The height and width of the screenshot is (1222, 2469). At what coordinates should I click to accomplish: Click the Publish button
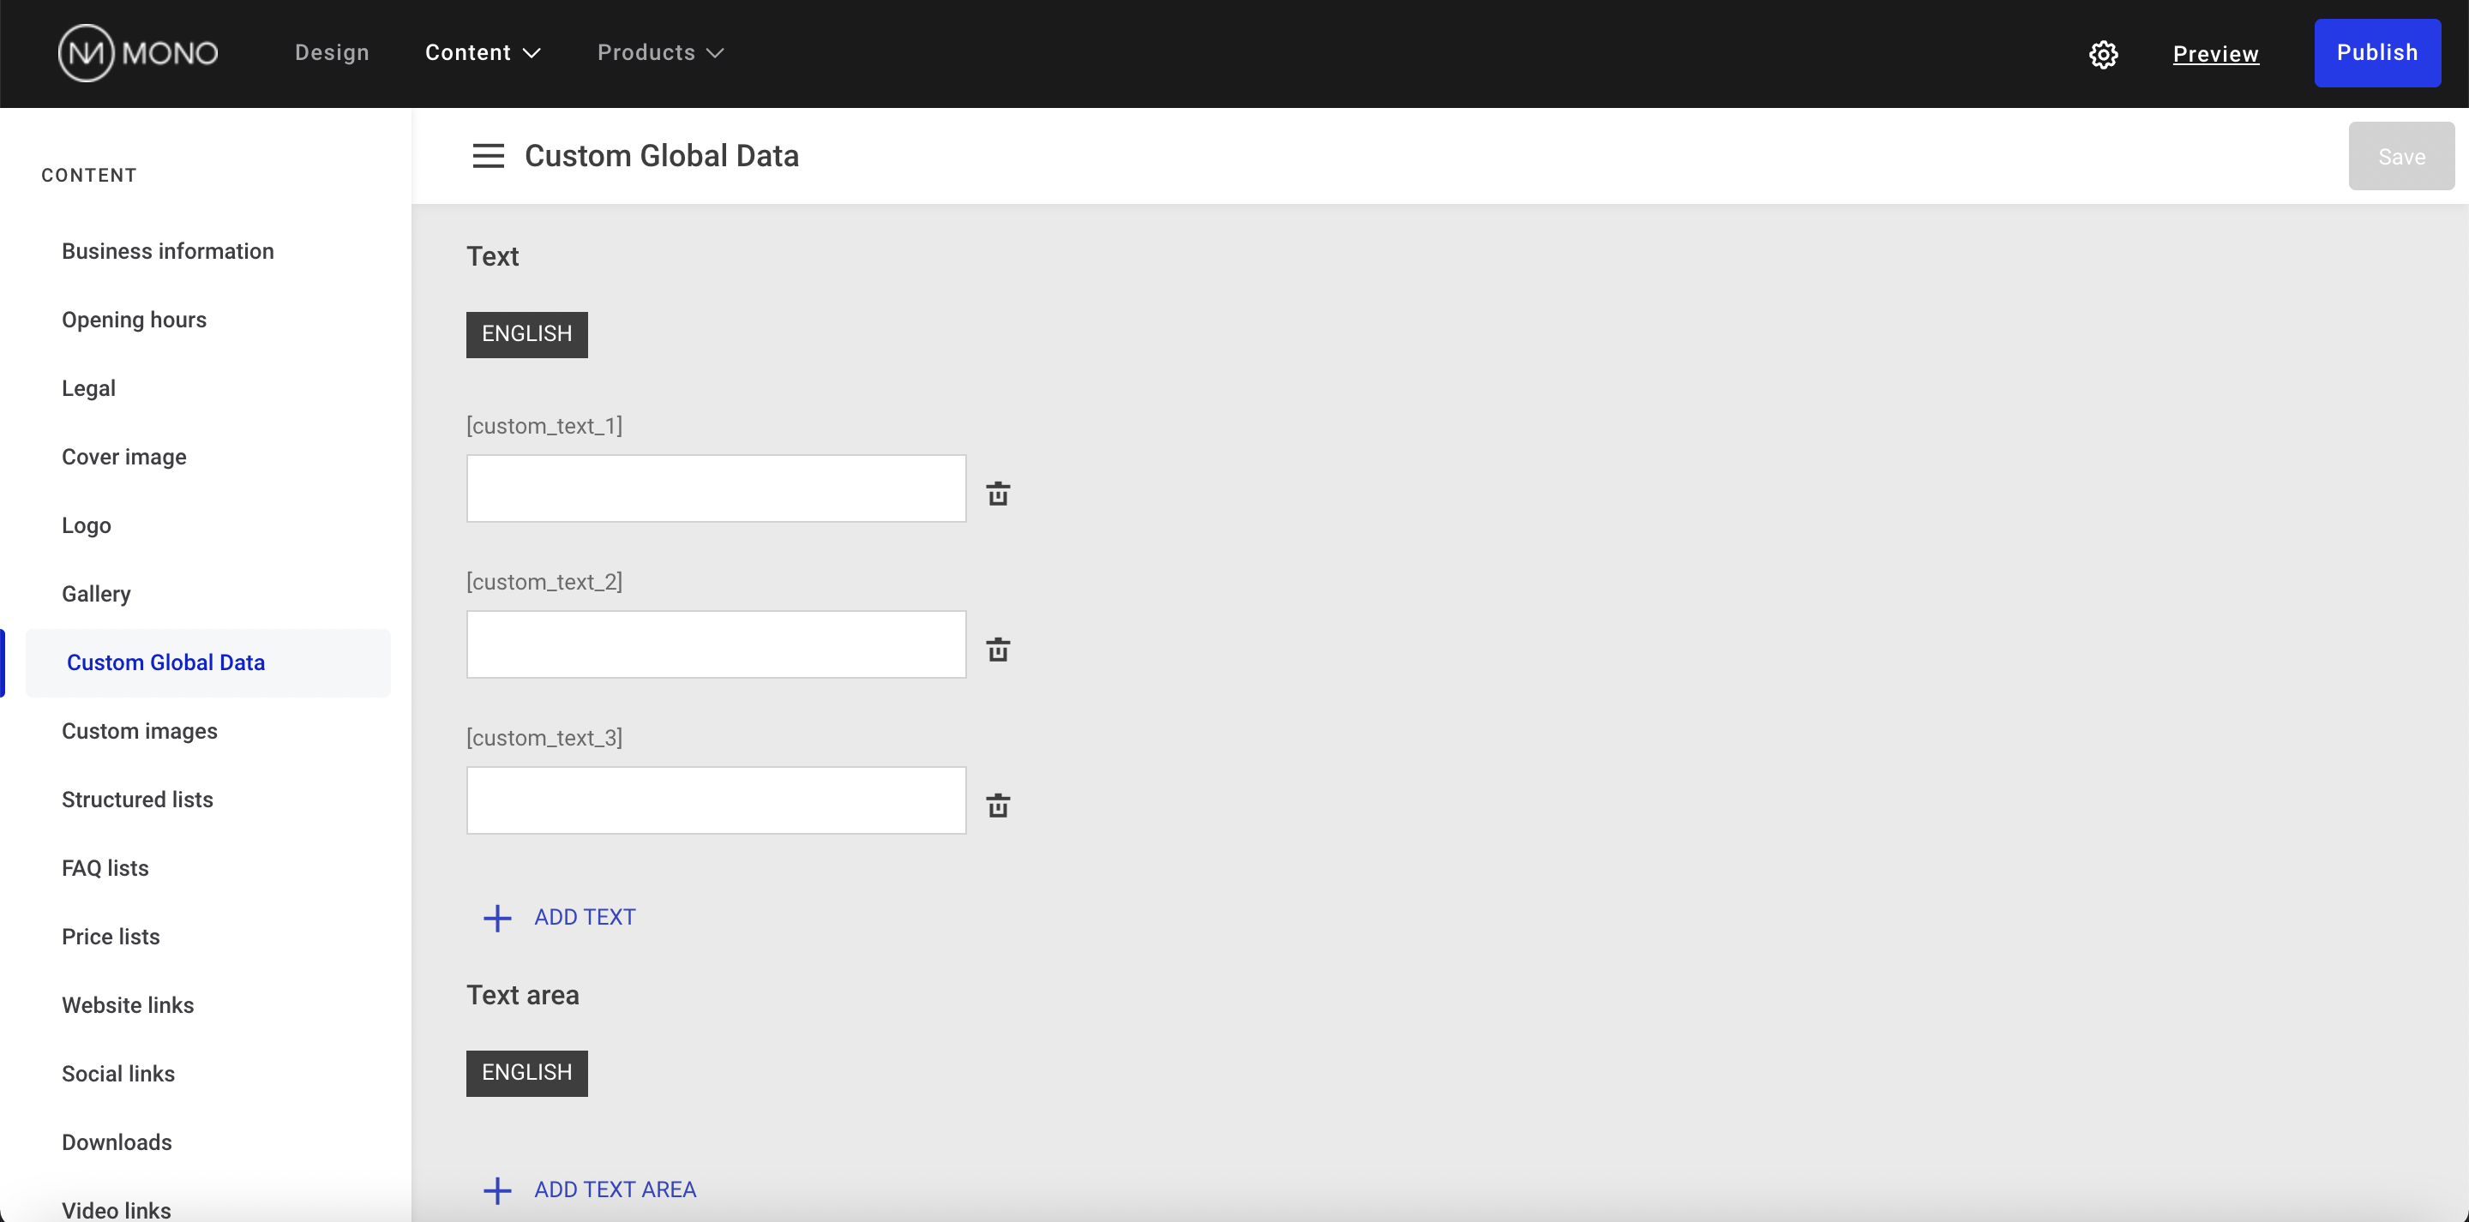click(x=2376, y=53)
